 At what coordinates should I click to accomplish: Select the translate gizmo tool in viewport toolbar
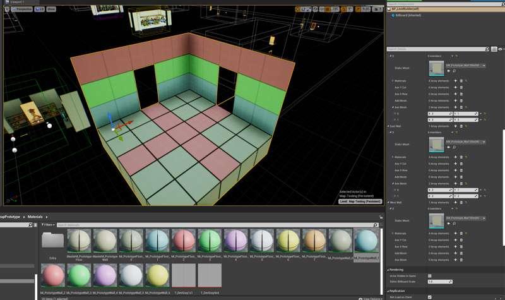(x=298, y=9)
